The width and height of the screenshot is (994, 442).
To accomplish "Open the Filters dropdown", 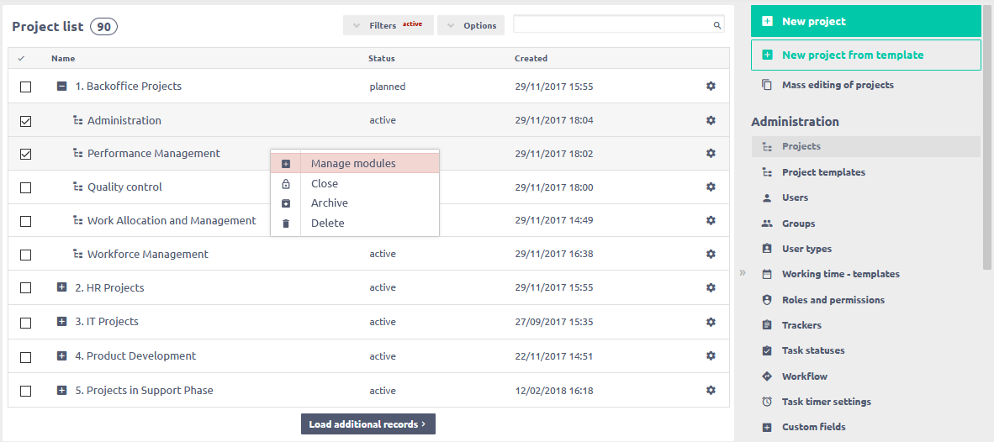I will (388, 25).
